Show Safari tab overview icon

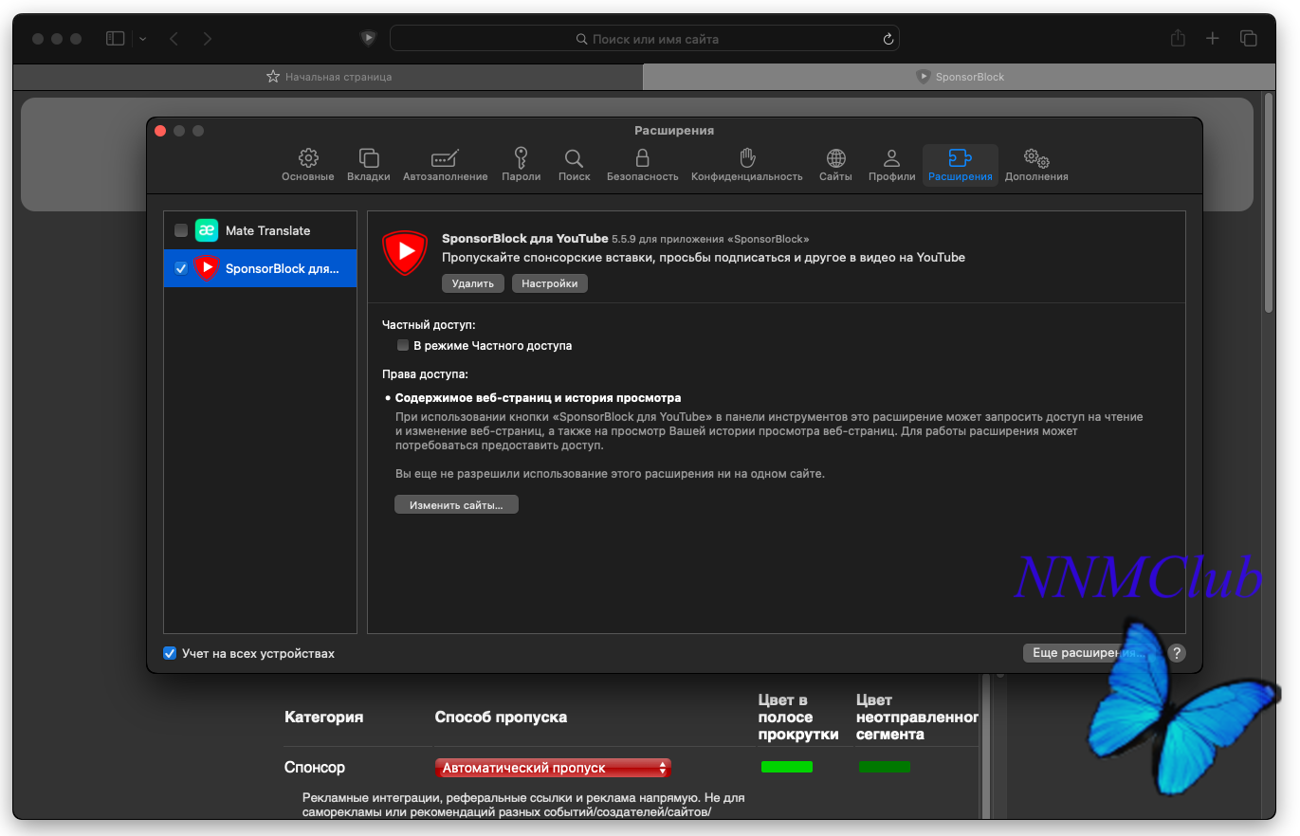coord(1249,39)
